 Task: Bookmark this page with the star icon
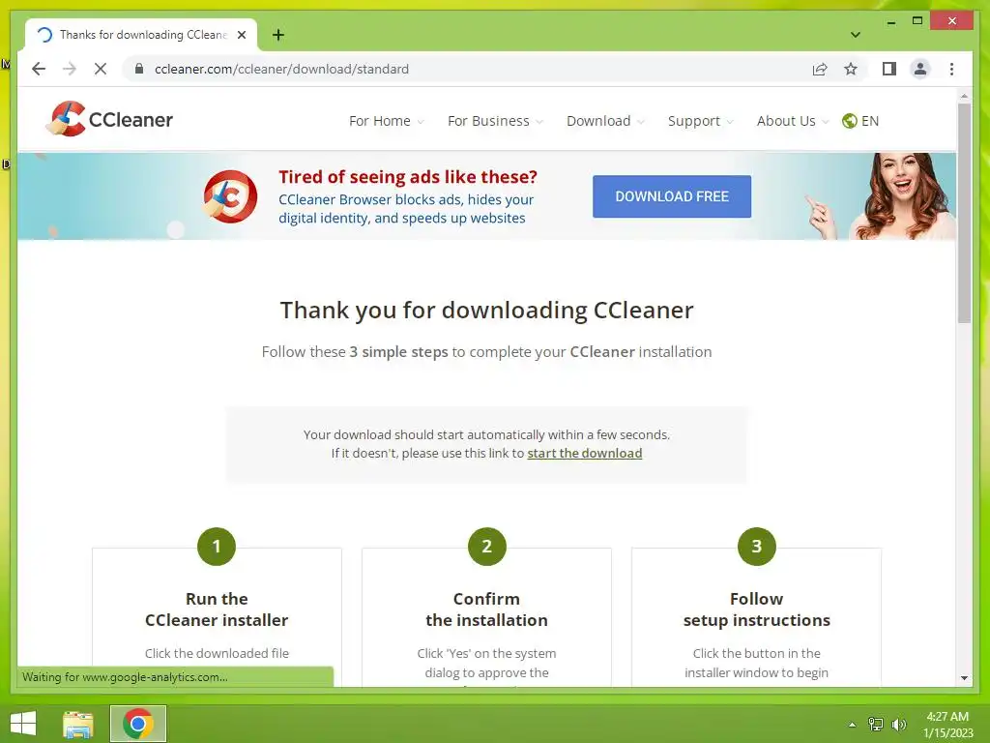pyautogui.click(x=851, y=69)
